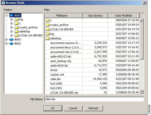Sort by FileName column header
The image size is (151, 115).
(x=64, y=16)
